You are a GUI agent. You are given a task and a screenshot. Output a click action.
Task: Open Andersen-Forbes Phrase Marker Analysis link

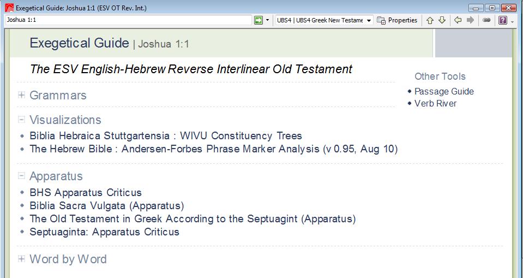pos(214,149)
